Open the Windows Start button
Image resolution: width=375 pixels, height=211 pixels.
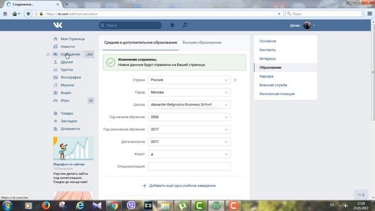7,206
